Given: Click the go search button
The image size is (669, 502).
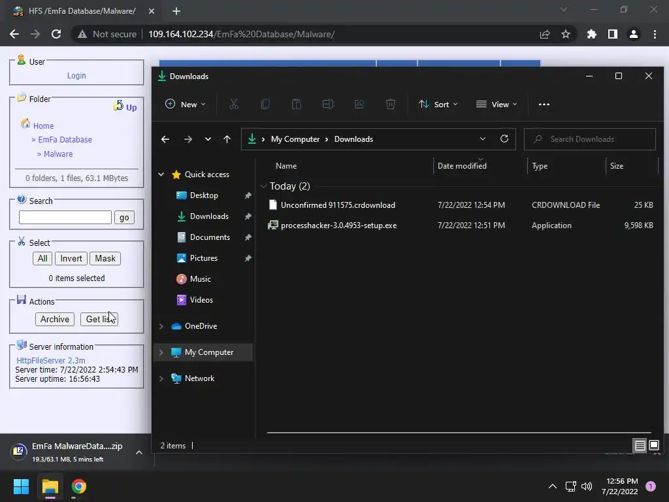Looking at the screenshot, I should 124,217.
